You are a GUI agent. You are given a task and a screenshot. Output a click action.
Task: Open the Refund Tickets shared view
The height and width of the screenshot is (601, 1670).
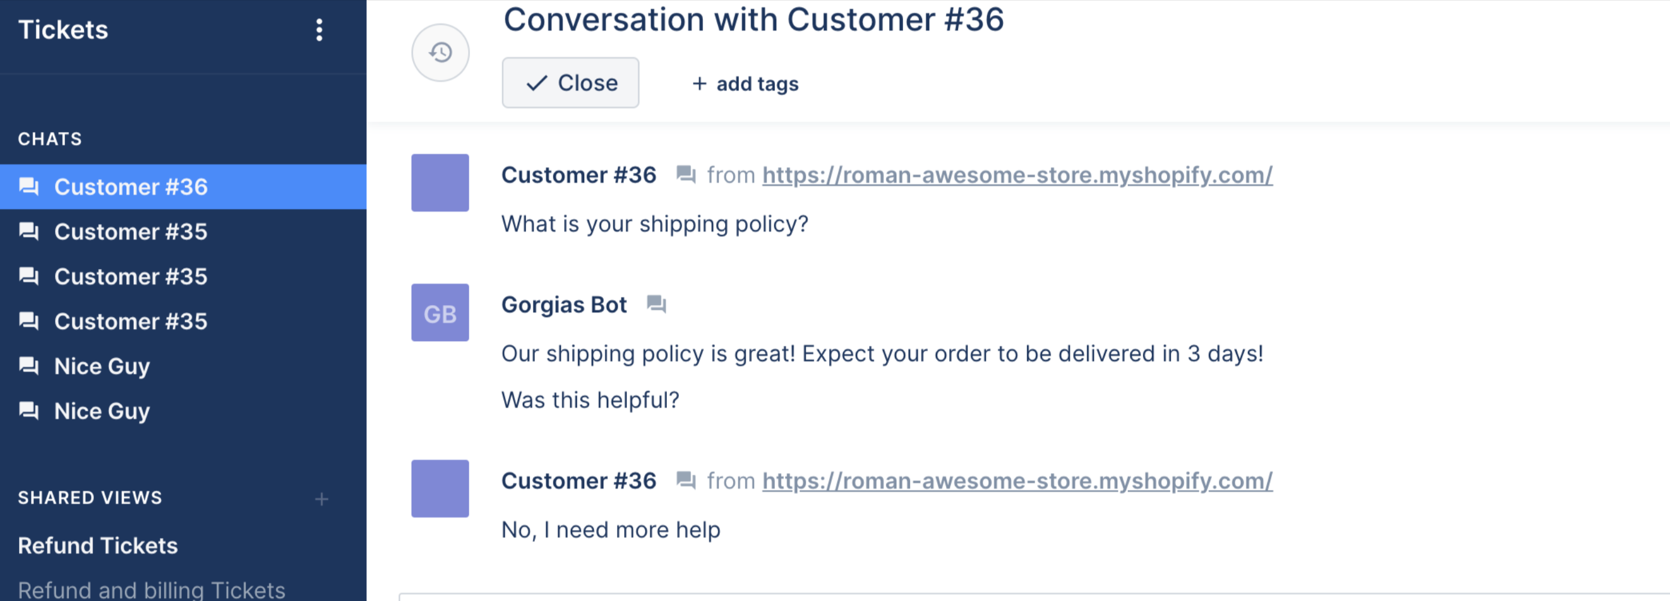click(98, 545)
